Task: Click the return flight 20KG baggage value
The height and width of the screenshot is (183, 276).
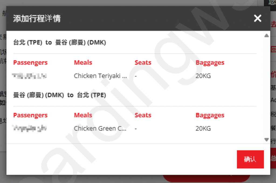Action: click(203, 128)
